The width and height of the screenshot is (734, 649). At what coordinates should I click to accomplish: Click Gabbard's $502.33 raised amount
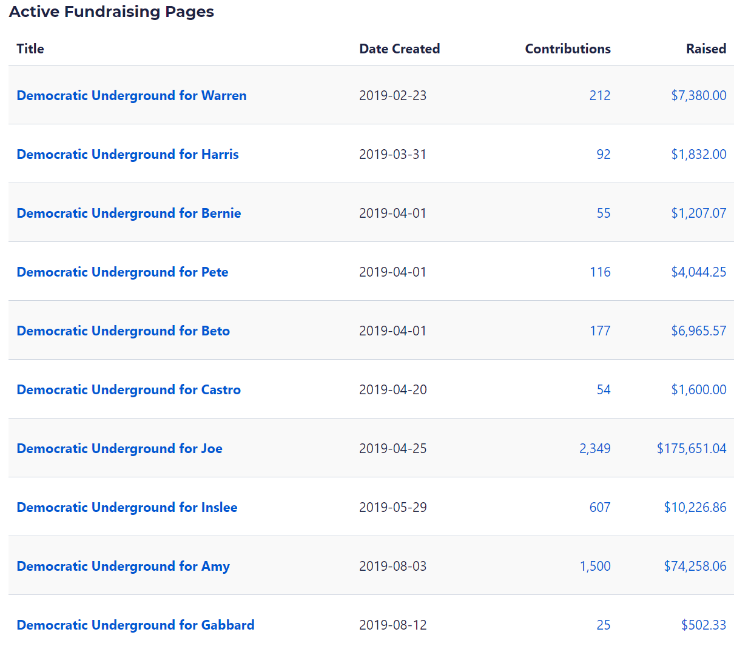[x=703, y=625]
